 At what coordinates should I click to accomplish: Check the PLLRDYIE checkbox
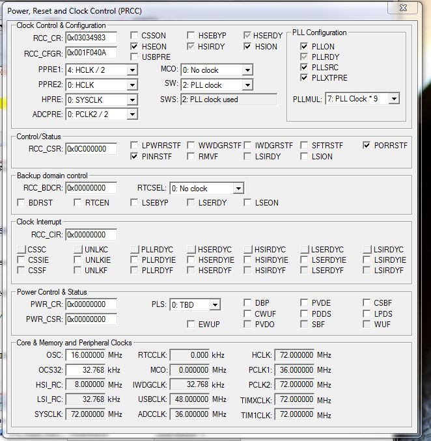(134, 260)
